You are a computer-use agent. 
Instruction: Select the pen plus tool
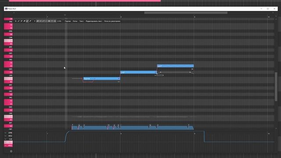[22, 21]
